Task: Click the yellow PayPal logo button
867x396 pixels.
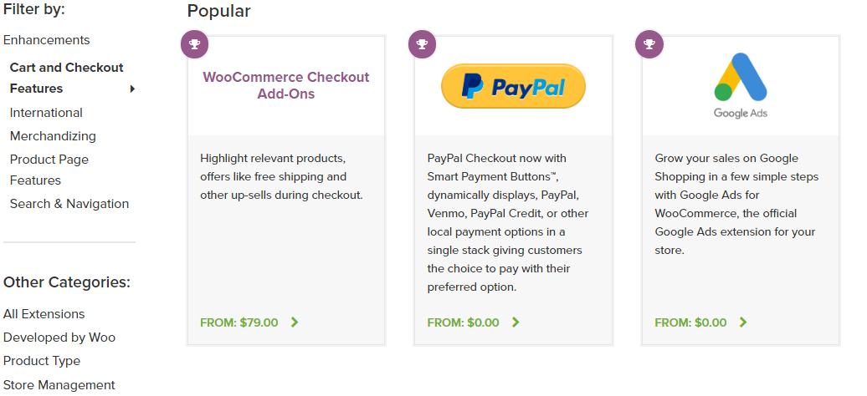Action: pos(513,86)
